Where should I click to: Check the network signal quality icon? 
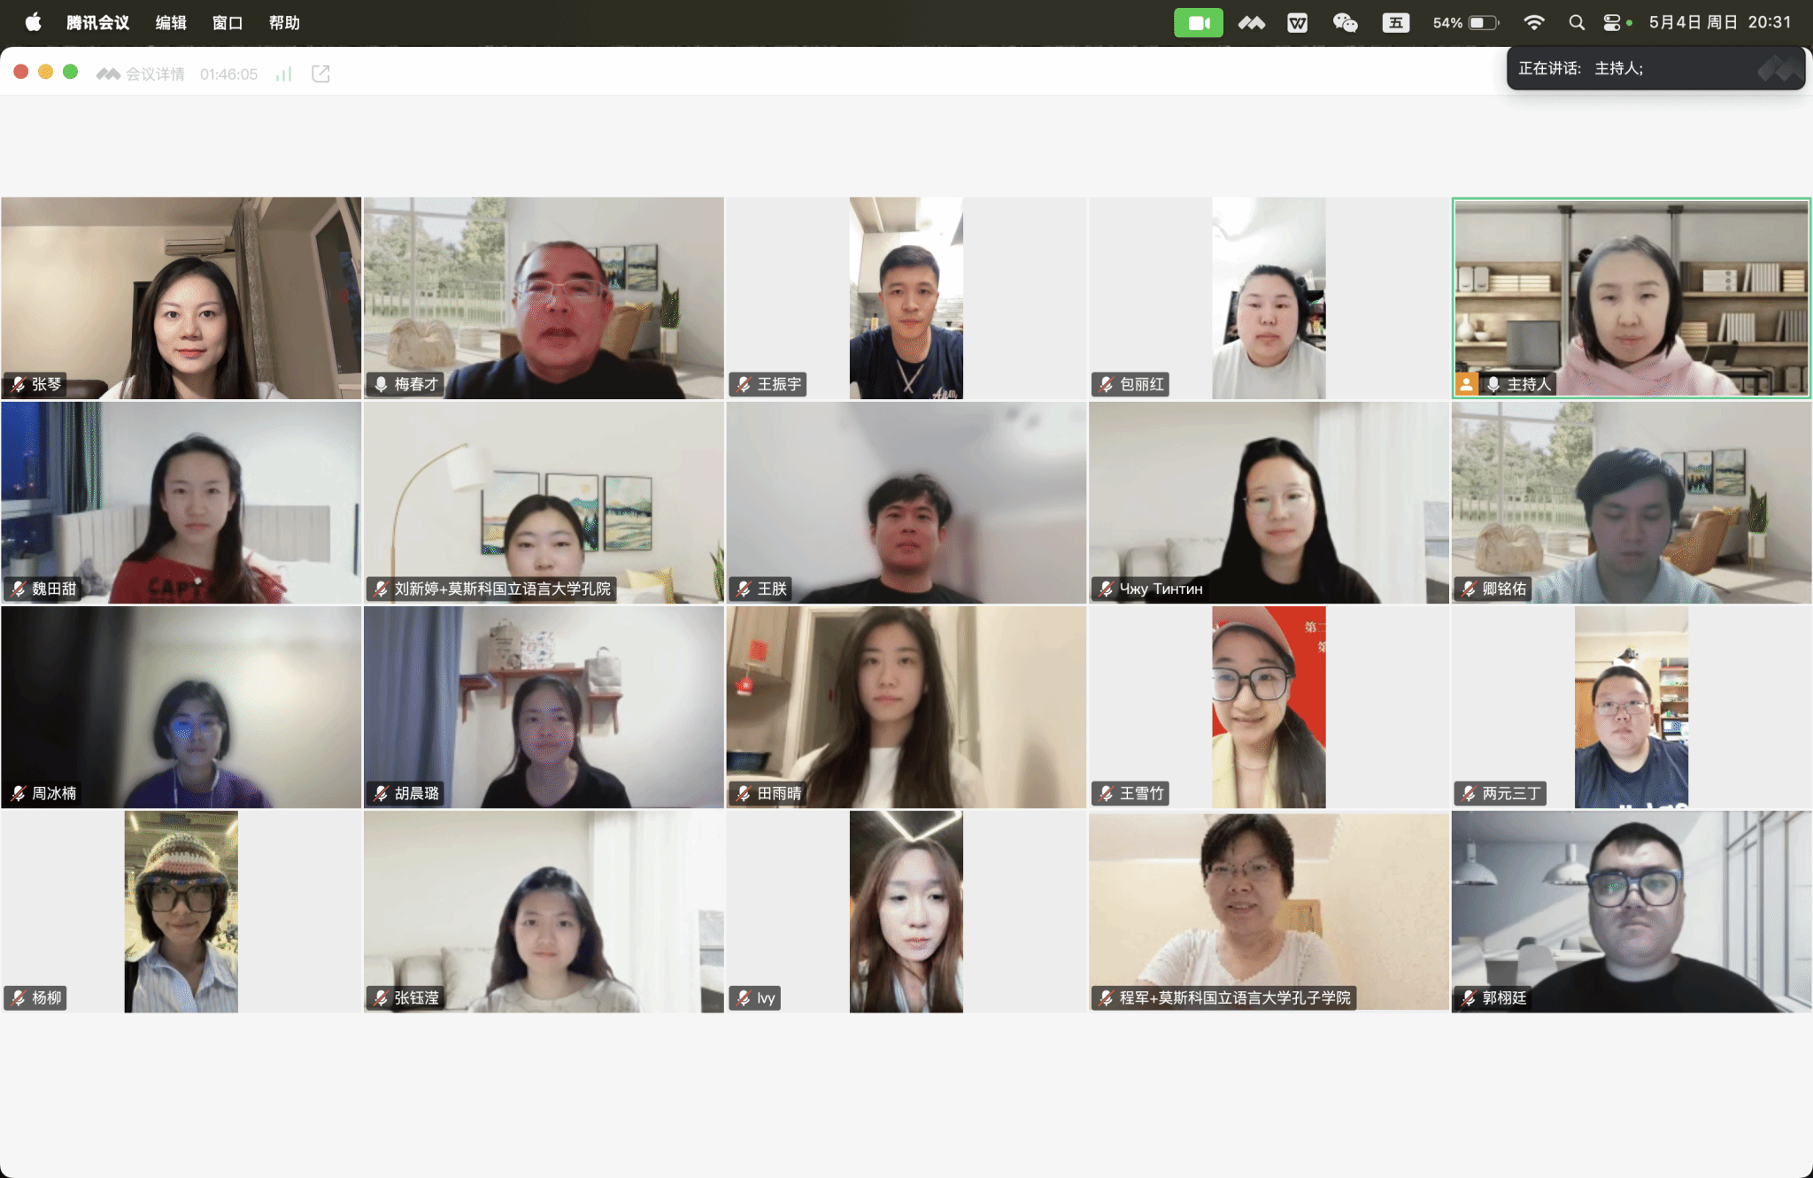(284, 73)
